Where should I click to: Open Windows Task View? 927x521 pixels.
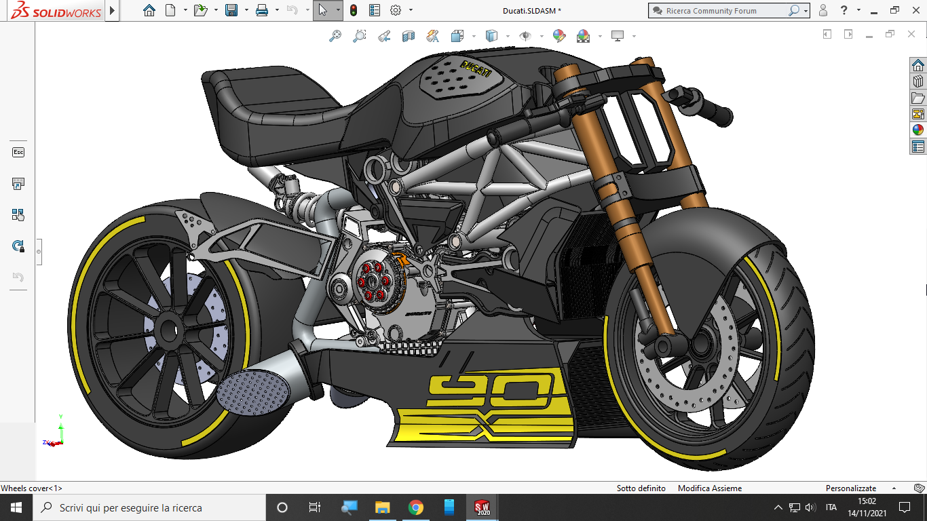[315, 507]
